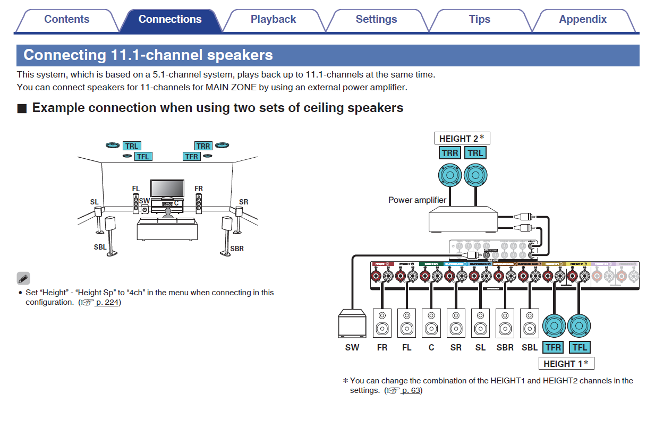Click the round ceiling speaker above TFL label

(x=579, y=326)
